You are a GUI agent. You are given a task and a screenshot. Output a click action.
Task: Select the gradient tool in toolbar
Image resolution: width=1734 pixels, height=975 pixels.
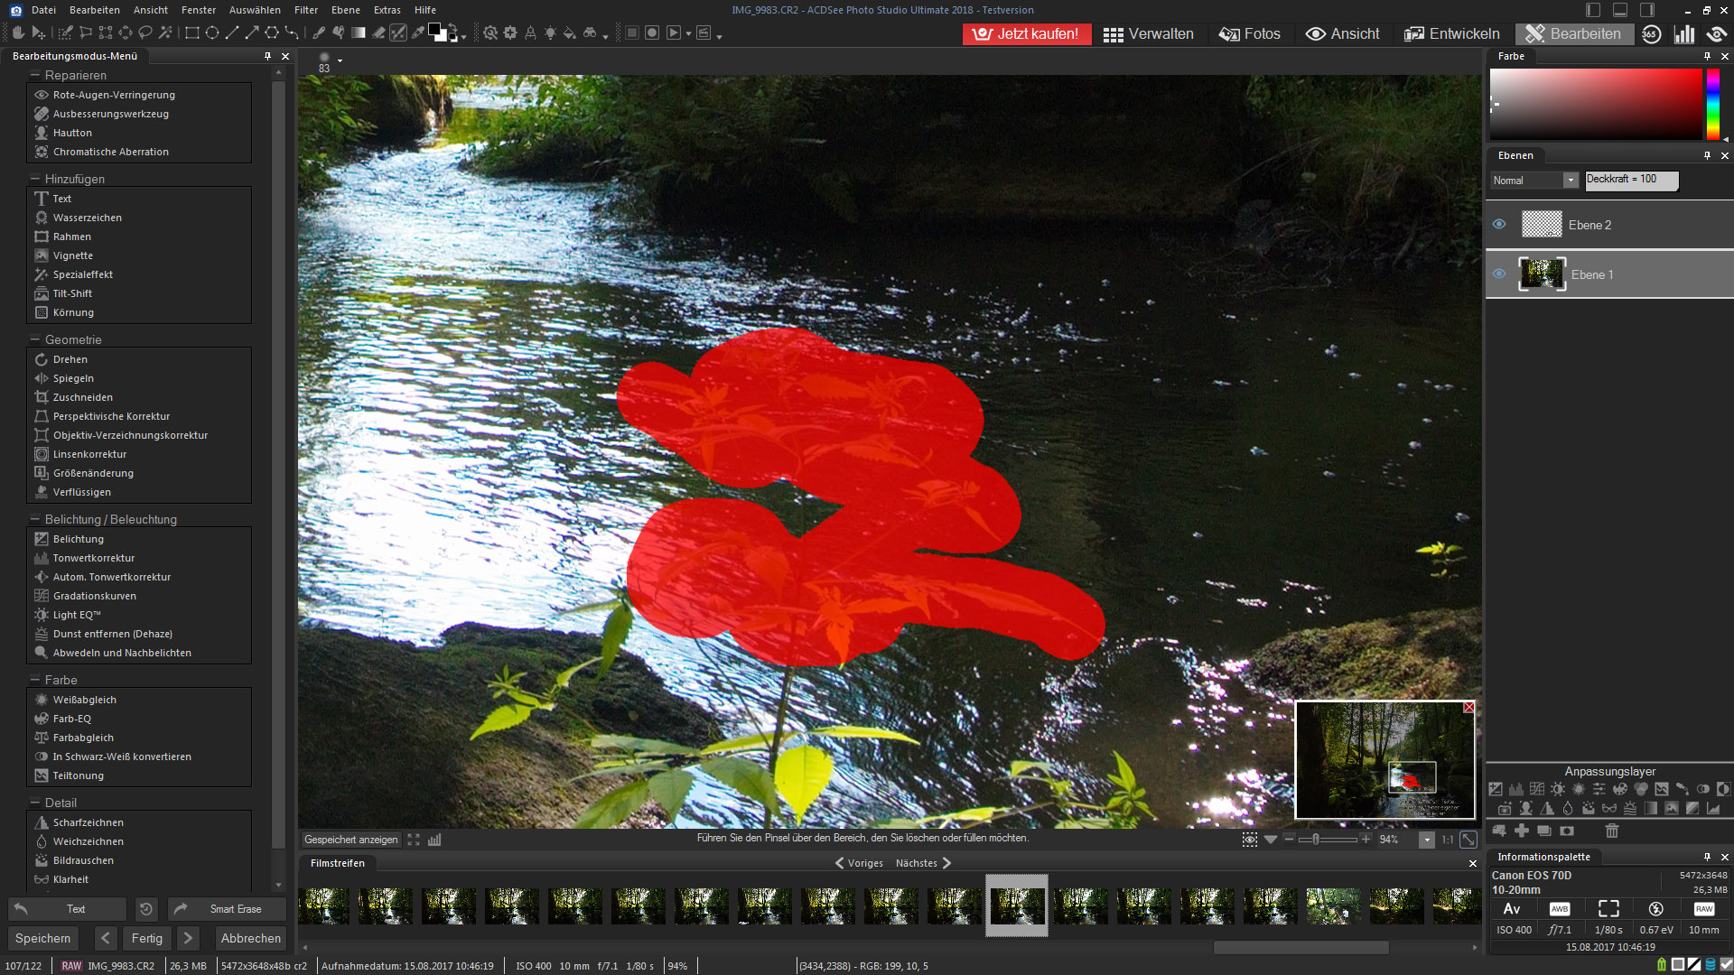(359, 33)
